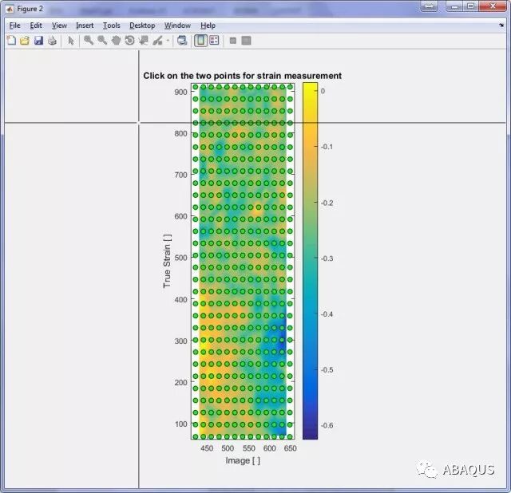Screen dimensions: 511x493
Task: Click the y-axis tick label 900
Action: (181, 93)
